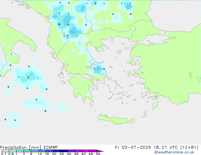Click the ECMWF model name label

[x=51, y=147]
